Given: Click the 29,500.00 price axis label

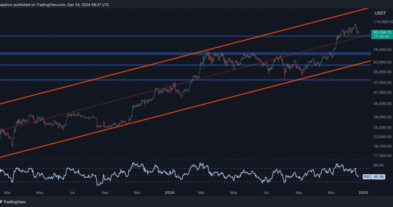Looking at the screenshot, I should (x=382, y=117).
